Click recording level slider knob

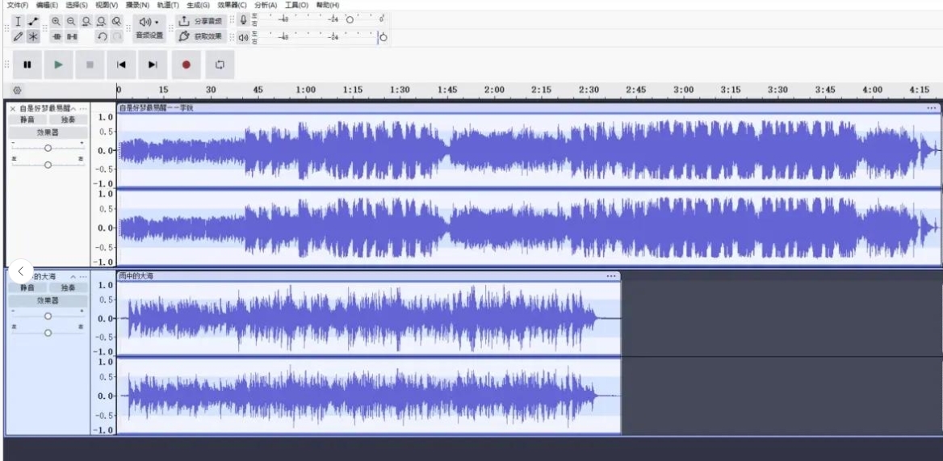point(350,20)
